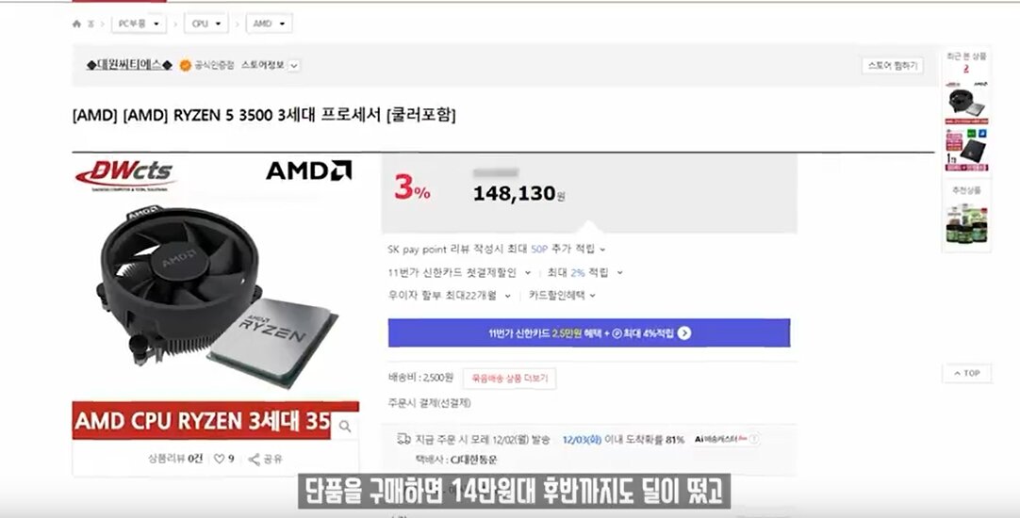
Task: Click the 스토어 찜하기 button
Action: click(x=893, y=66)
